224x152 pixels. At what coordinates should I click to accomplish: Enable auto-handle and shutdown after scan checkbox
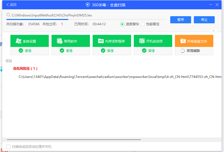tap(8, 147)
